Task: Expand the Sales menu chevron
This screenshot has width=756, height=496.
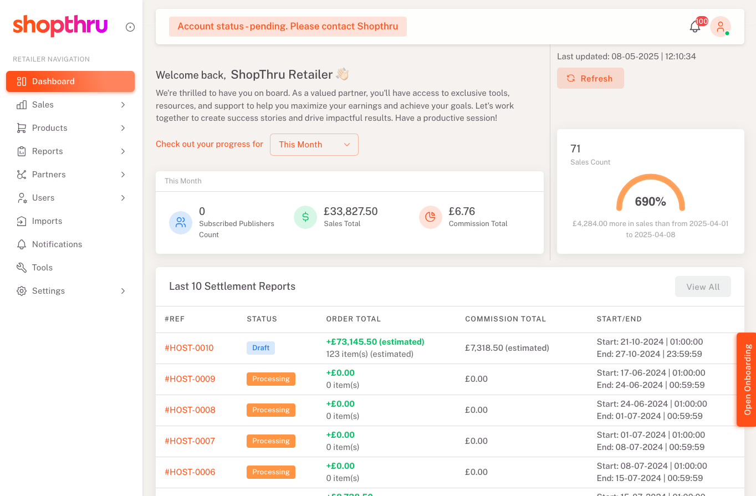Action: (x=123, y=105)
